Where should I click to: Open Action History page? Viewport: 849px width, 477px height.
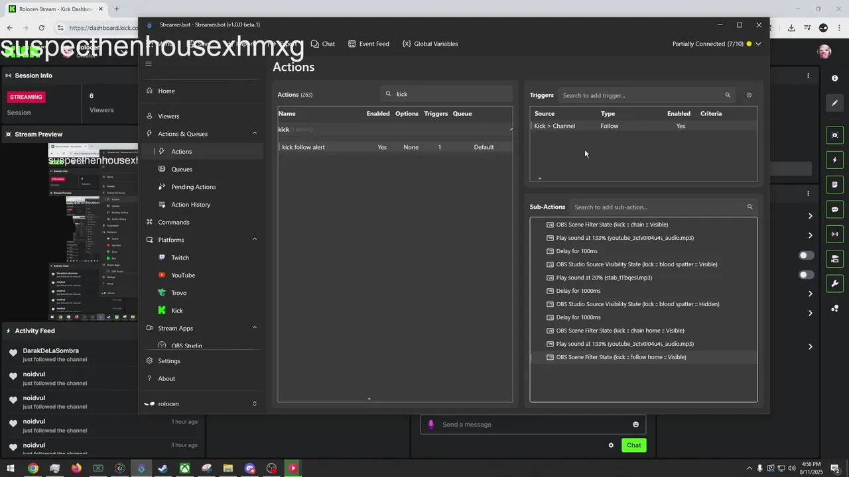coord(190,205)
